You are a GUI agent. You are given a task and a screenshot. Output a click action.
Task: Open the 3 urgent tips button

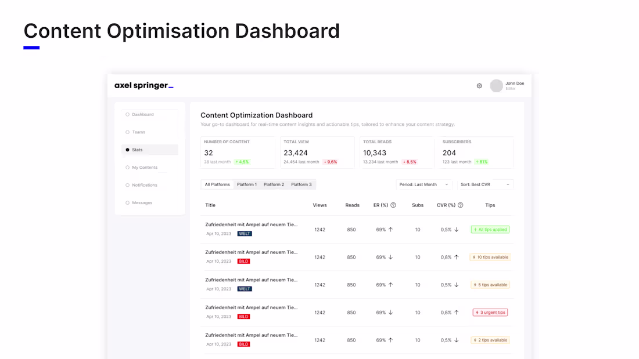tap(490, 312)
